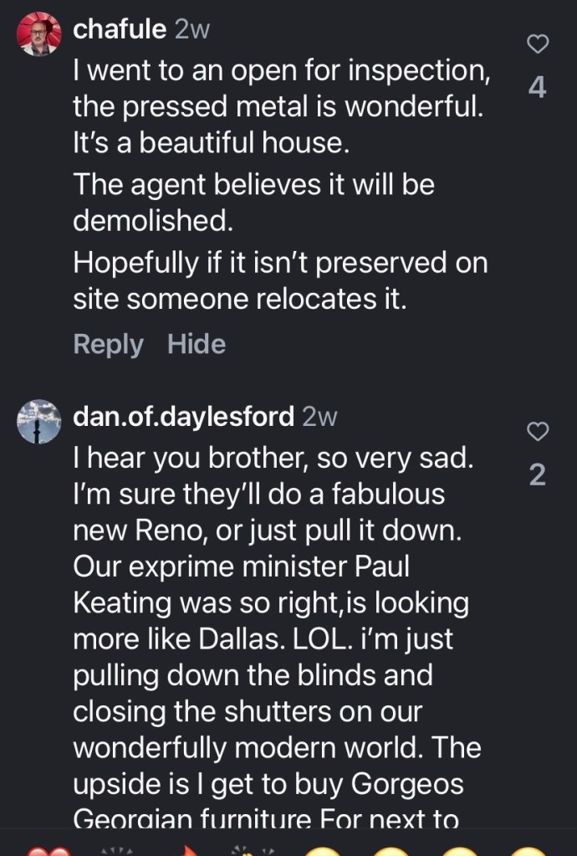
Task: View the 4 likes on chafule's comment
Action: coord(539,88)
